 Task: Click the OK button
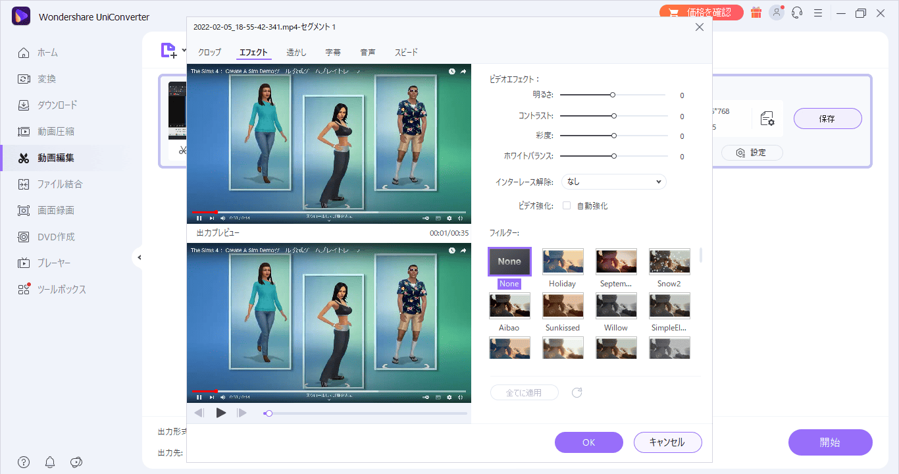[x=589, y=442]
